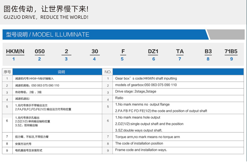Click Chinese text '3.SZ: 双向输出轴'
247x163 pixels.
(x=26, y=125)
